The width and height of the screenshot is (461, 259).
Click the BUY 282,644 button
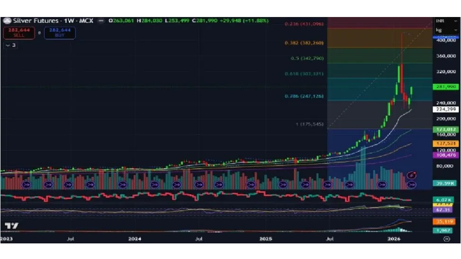[60, 33]
